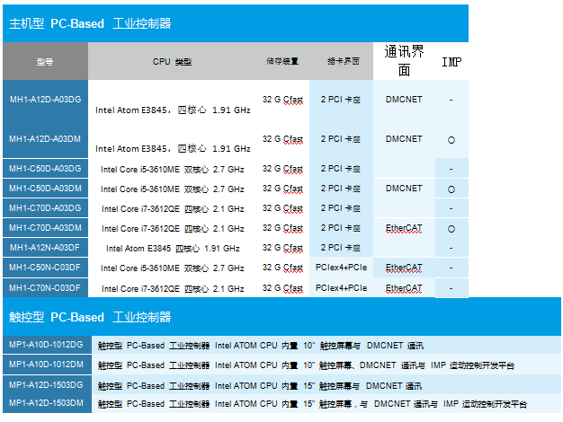Viewport: 563px width, 422px height.
Task: Click 2 PCI 卡座 in MH1-A12D-A03DG row
Action: coord(340,100)
